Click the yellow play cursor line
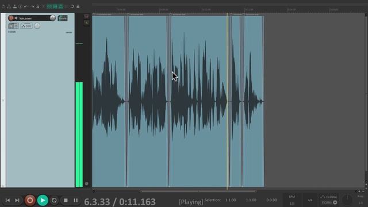 click(227, 101)
